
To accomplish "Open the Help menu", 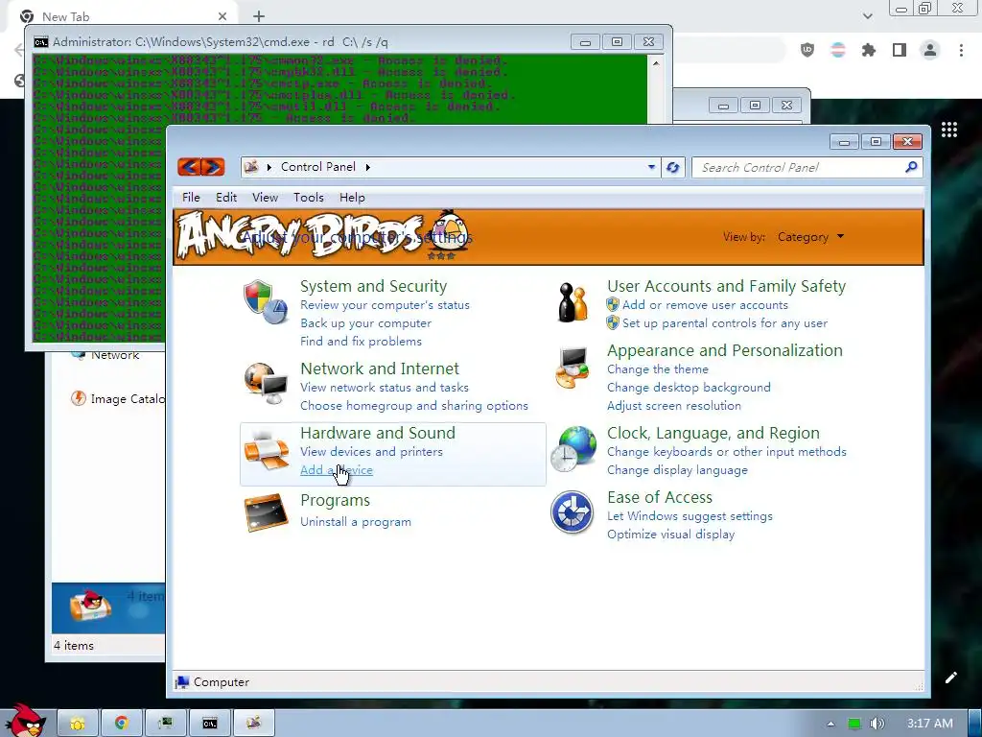I will click(352, 198).
